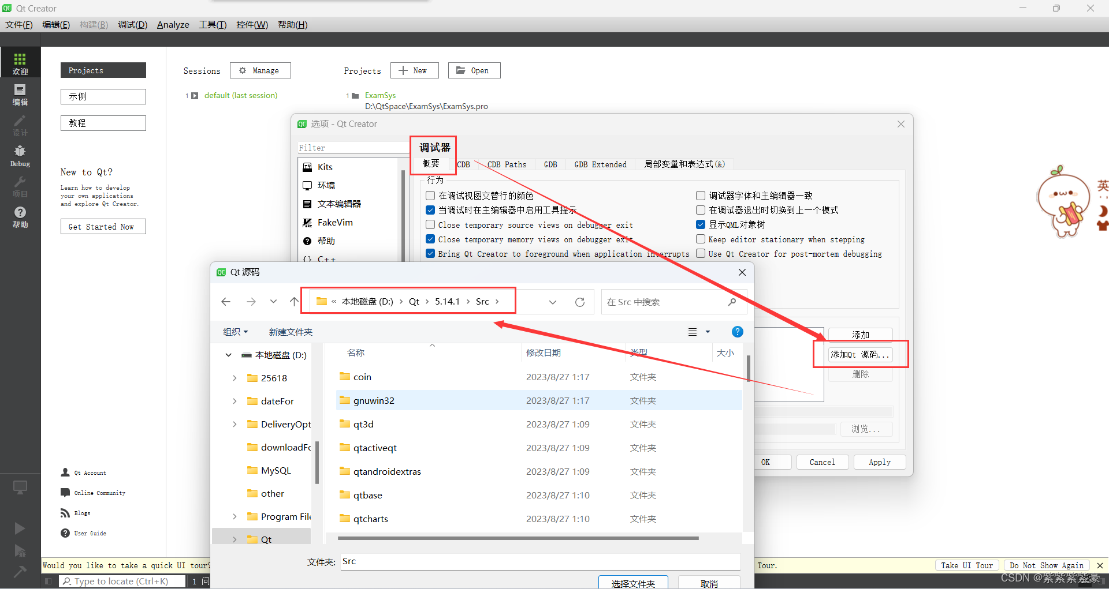
Task: Open the Welcome (欢迎) mode
Action: coord(20,63)
